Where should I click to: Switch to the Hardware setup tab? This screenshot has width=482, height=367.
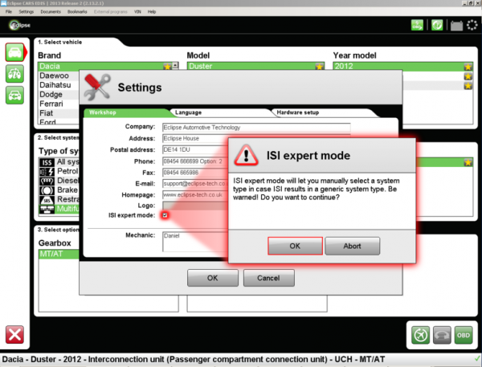tap(325, 112)
